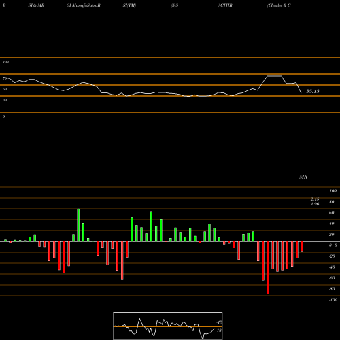Viewport: 340px width, 340px height.
Task: Click the 2.15 value near MR scale
Action: 315,199
